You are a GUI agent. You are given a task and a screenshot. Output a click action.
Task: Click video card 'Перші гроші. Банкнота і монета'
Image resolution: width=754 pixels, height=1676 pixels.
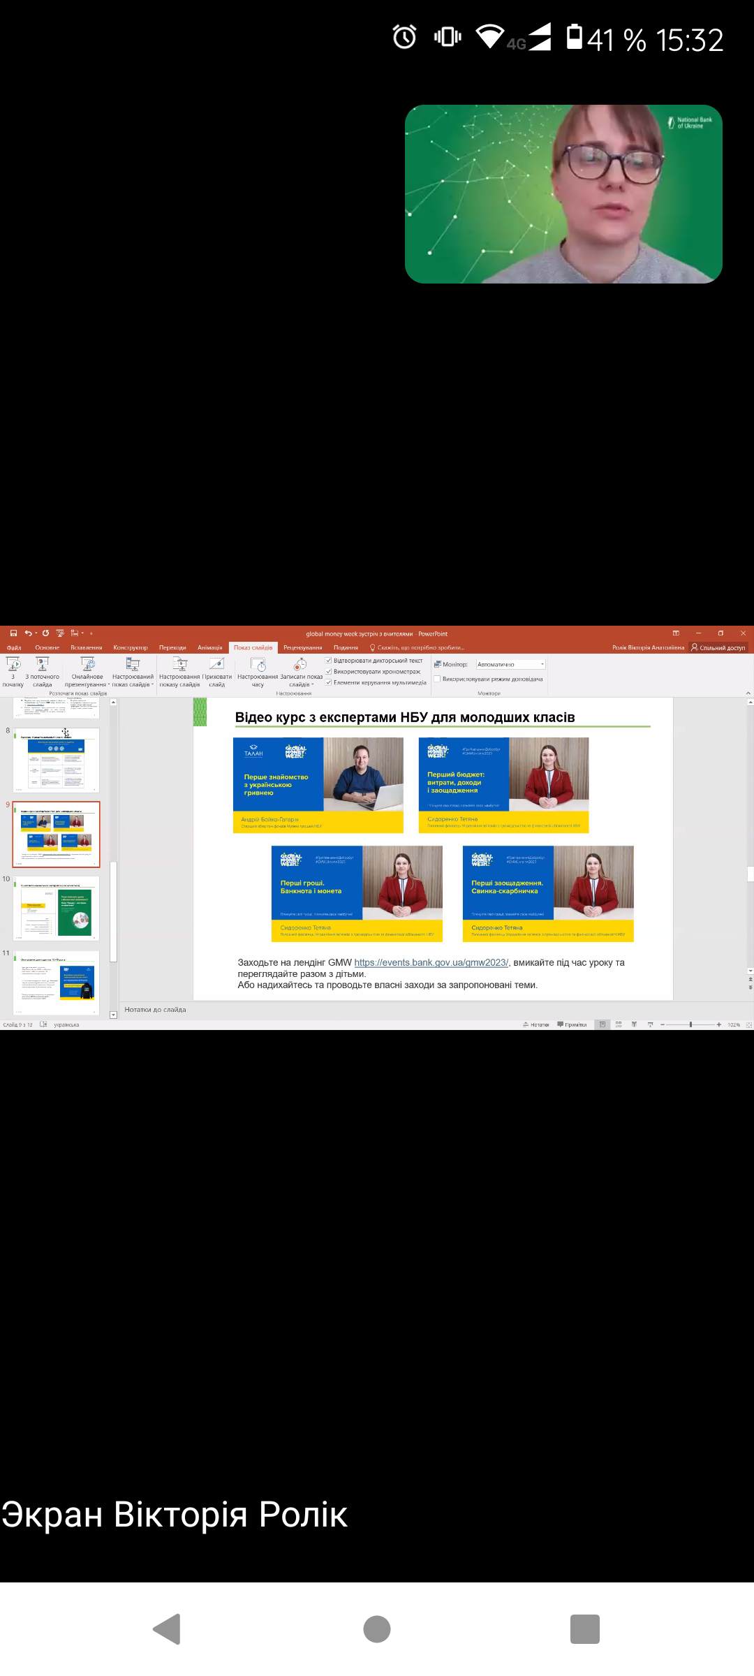pos(357,894)
